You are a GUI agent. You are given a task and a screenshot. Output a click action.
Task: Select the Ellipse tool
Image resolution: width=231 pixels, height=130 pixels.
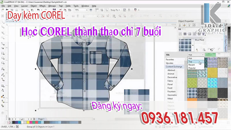click(3, 58)
